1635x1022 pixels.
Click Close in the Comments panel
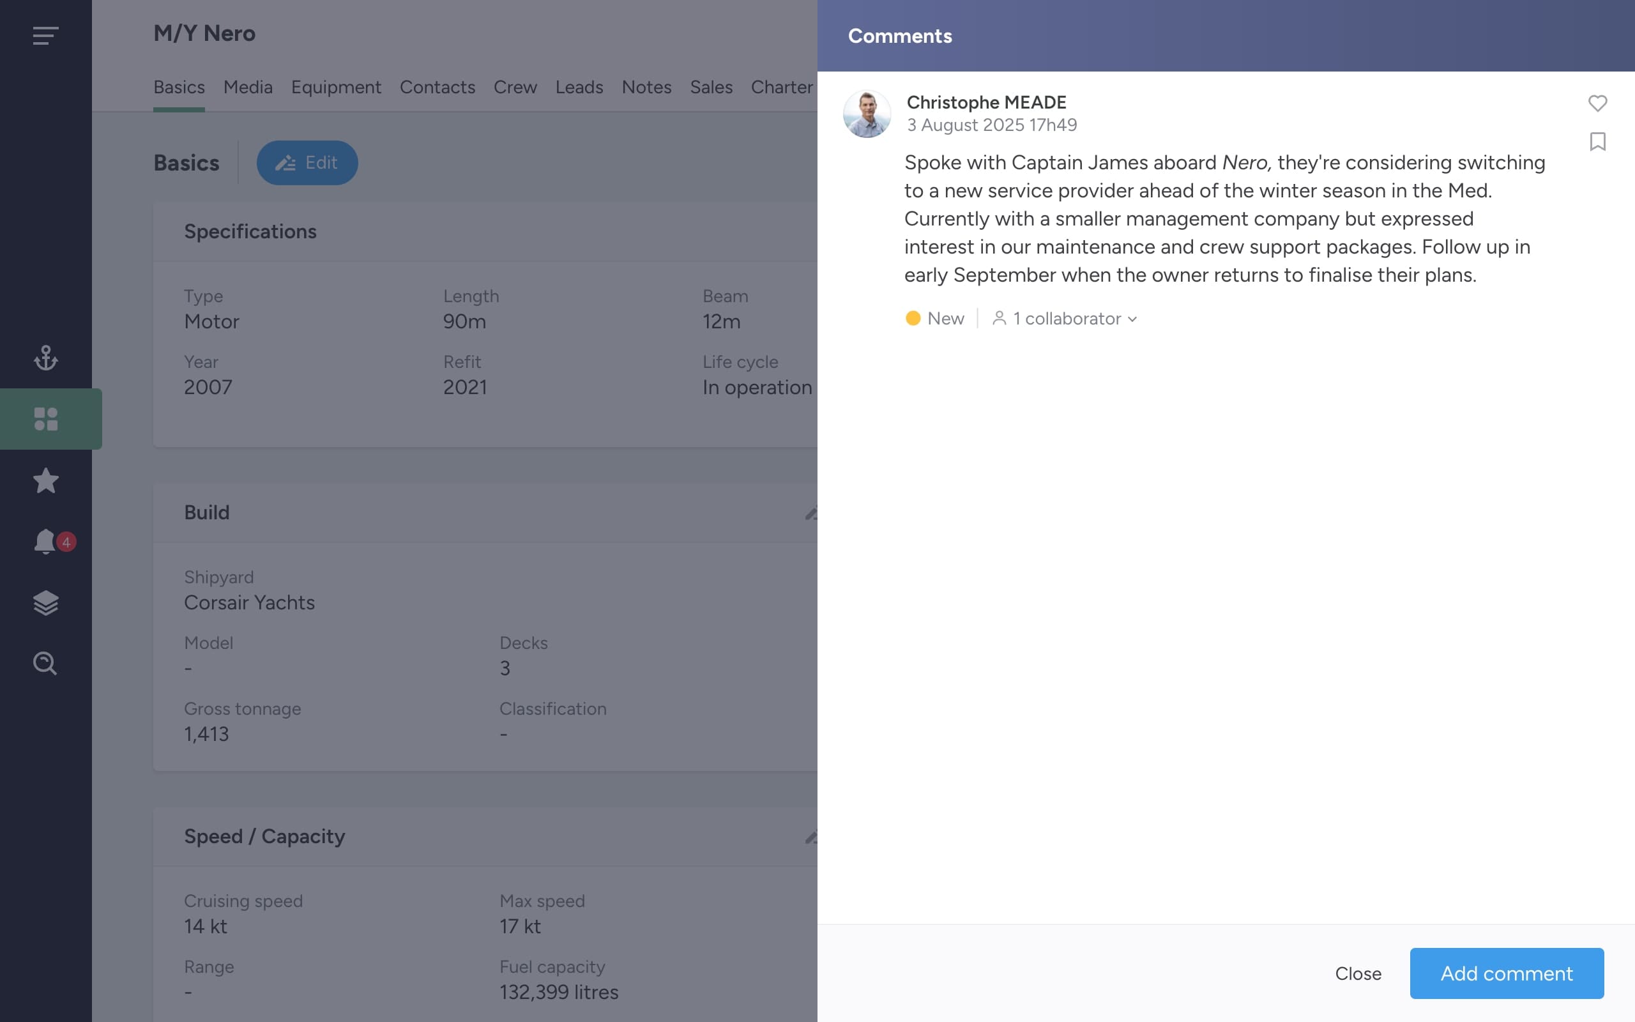1358,973
